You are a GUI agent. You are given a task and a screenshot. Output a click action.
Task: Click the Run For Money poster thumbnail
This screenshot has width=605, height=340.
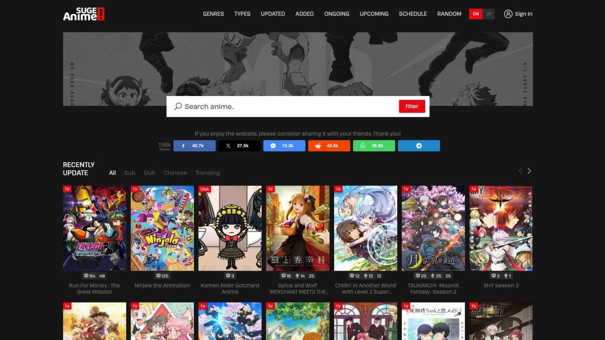click(94, 228)
